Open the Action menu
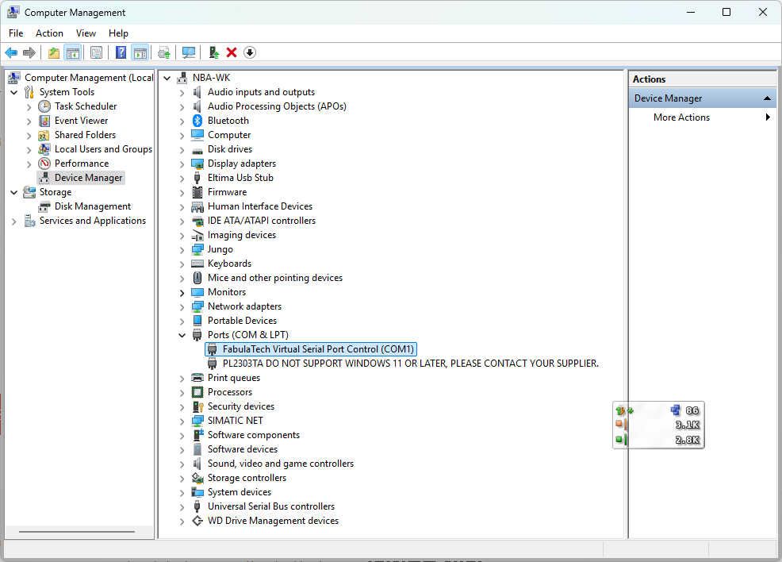This screenshot has width=782, height=562. click(x=49, y=33)
